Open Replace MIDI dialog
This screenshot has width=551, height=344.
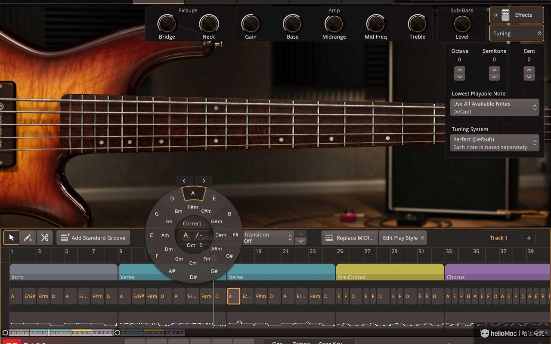350,238
